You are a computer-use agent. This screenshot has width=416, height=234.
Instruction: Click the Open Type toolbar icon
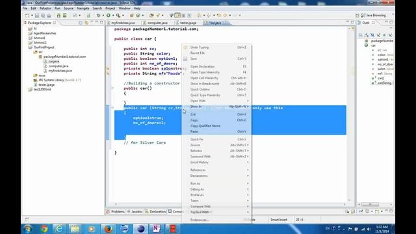[151, 16]
